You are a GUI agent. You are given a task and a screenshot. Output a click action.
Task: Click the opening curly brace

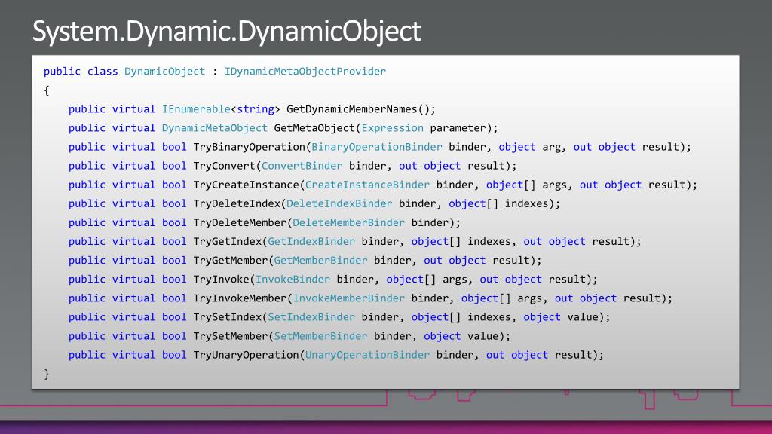click(x=47, y=90)
